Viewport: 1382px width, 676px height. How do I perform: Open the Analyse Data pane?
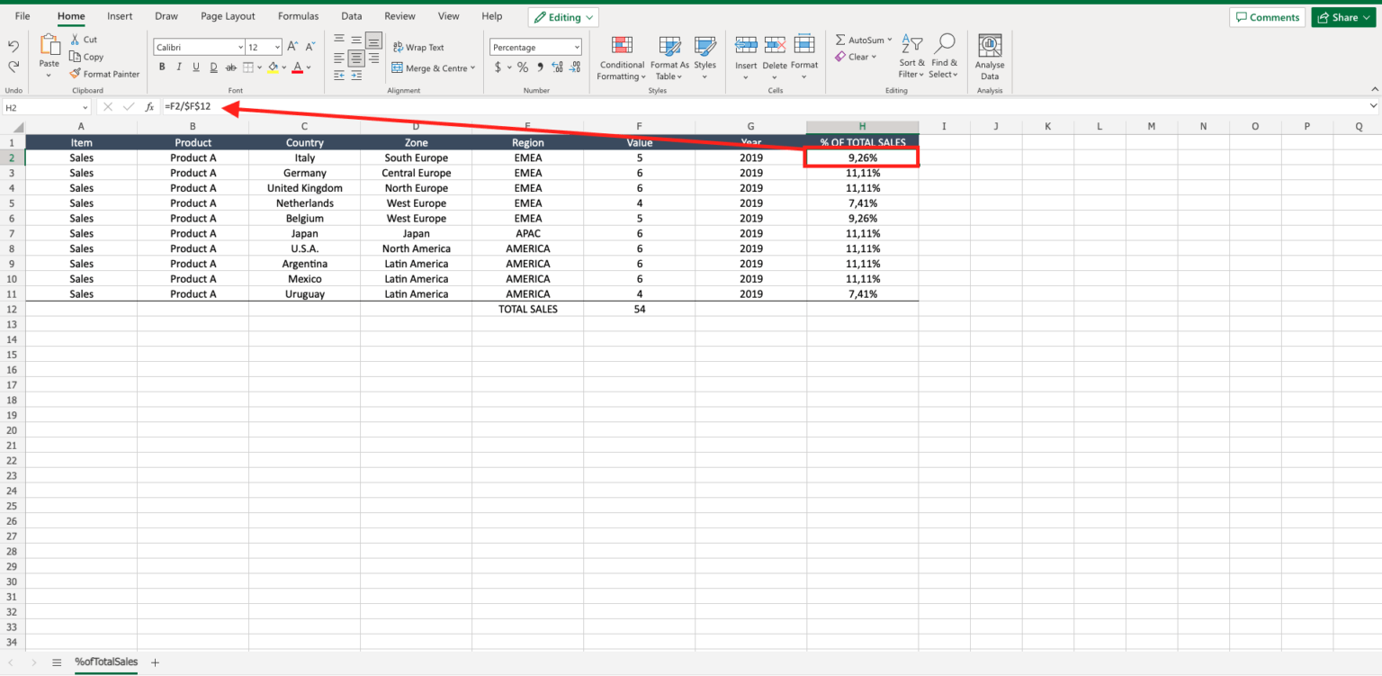[989, 56]
